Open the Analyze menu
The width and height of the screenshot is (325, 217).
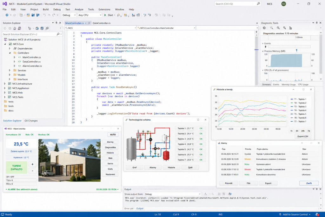coord(79,9)
